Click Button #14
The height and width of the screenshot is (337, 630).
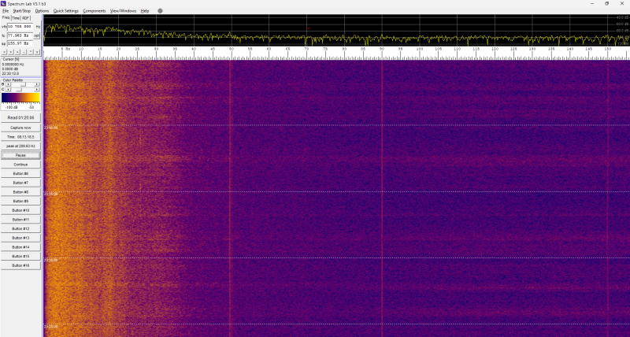pyautogui.click(x=20, y=247)
